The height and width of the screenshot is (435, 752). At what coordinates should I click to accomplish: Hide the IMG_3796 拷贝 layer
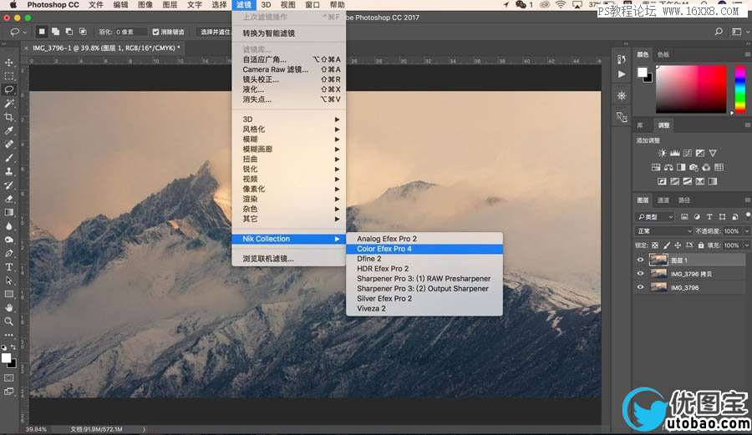640,274
